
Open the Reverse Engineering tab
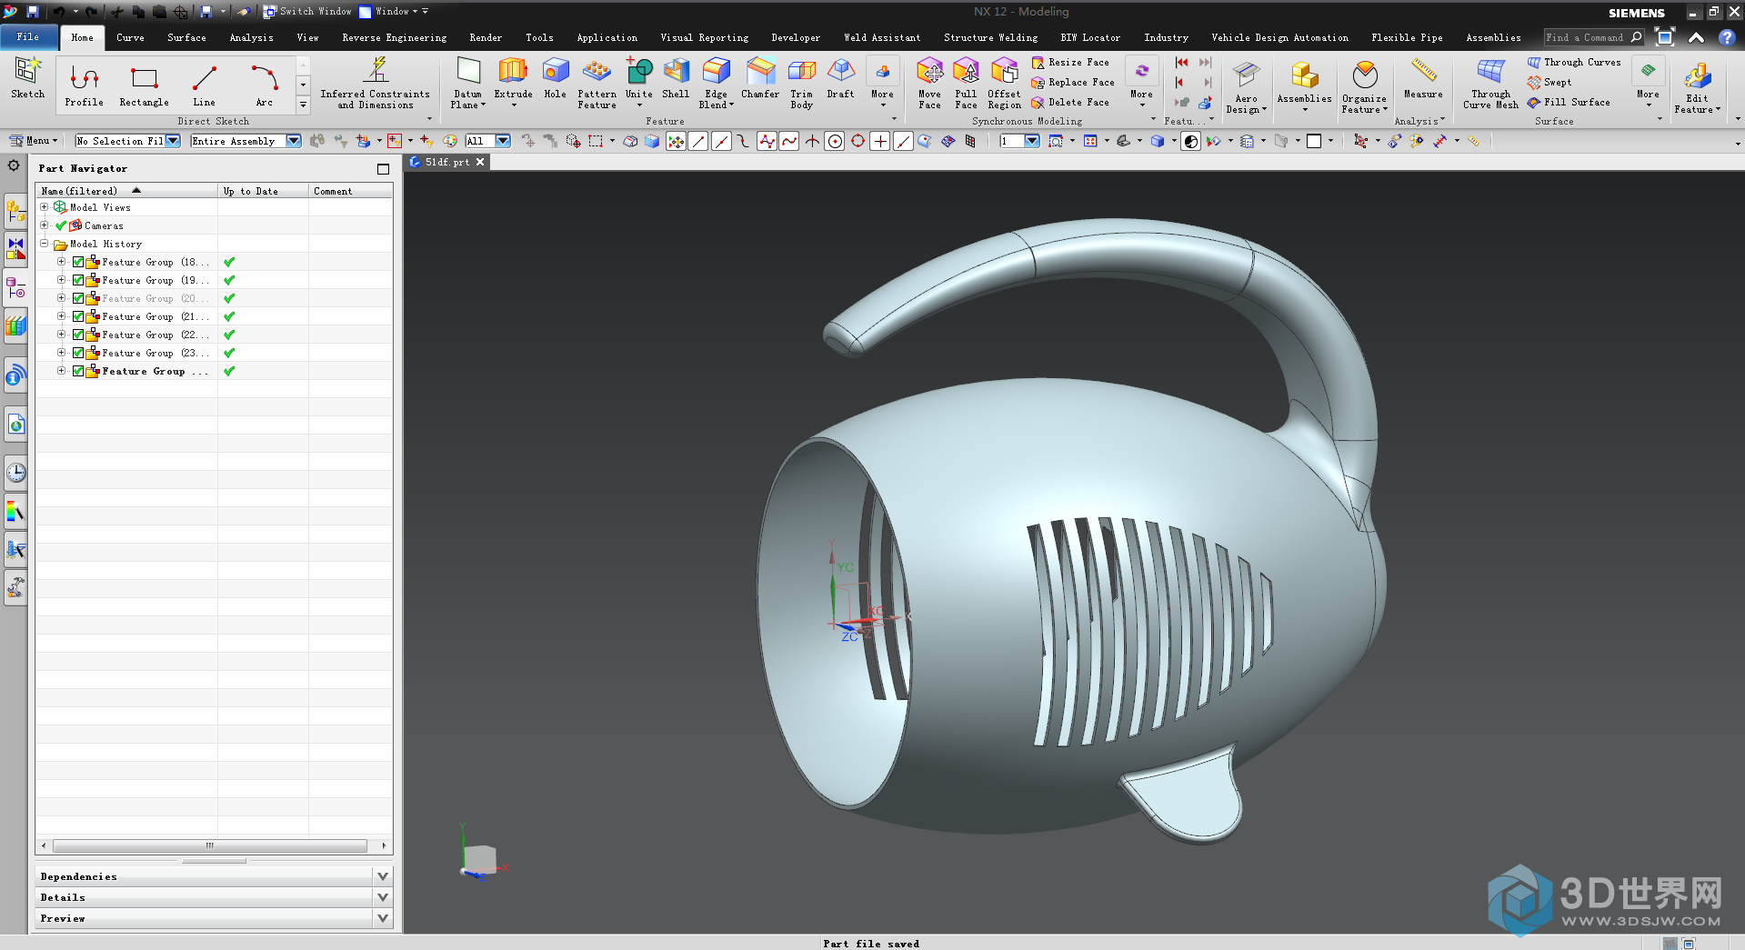point(394,37)
